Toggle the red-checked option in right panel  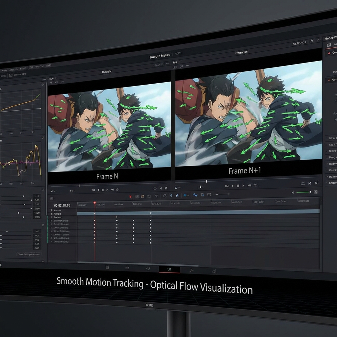coord(329,80)
